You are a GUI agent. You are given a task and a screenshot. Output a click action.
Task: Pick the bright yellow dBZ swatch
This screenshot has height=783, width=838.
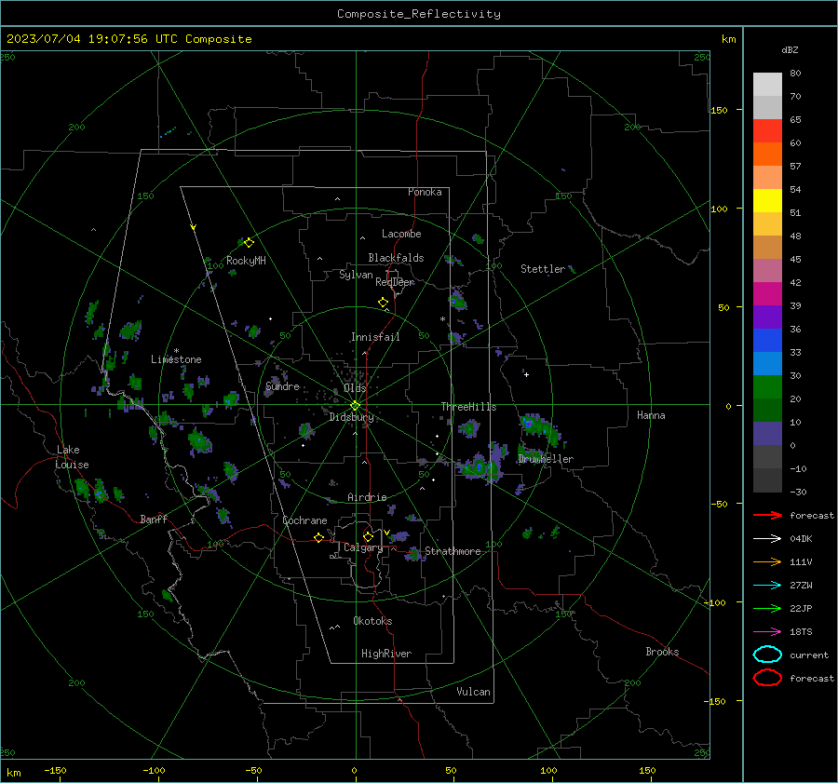click(767, 200)
